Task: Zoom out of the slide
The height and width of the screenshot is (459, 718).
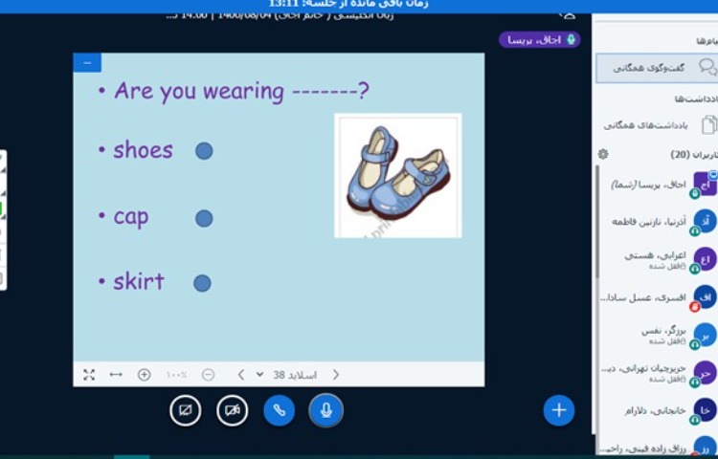Action: pos(208,375)
